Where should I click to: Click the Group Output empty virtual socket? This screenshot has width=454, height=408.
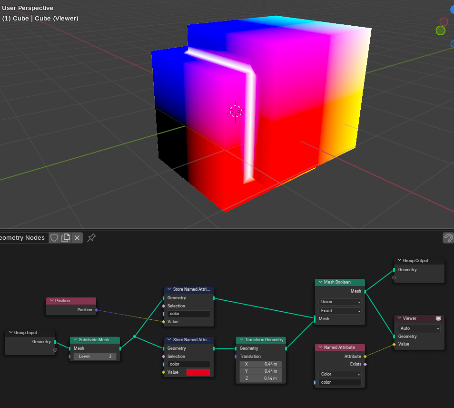coord(394,277)
